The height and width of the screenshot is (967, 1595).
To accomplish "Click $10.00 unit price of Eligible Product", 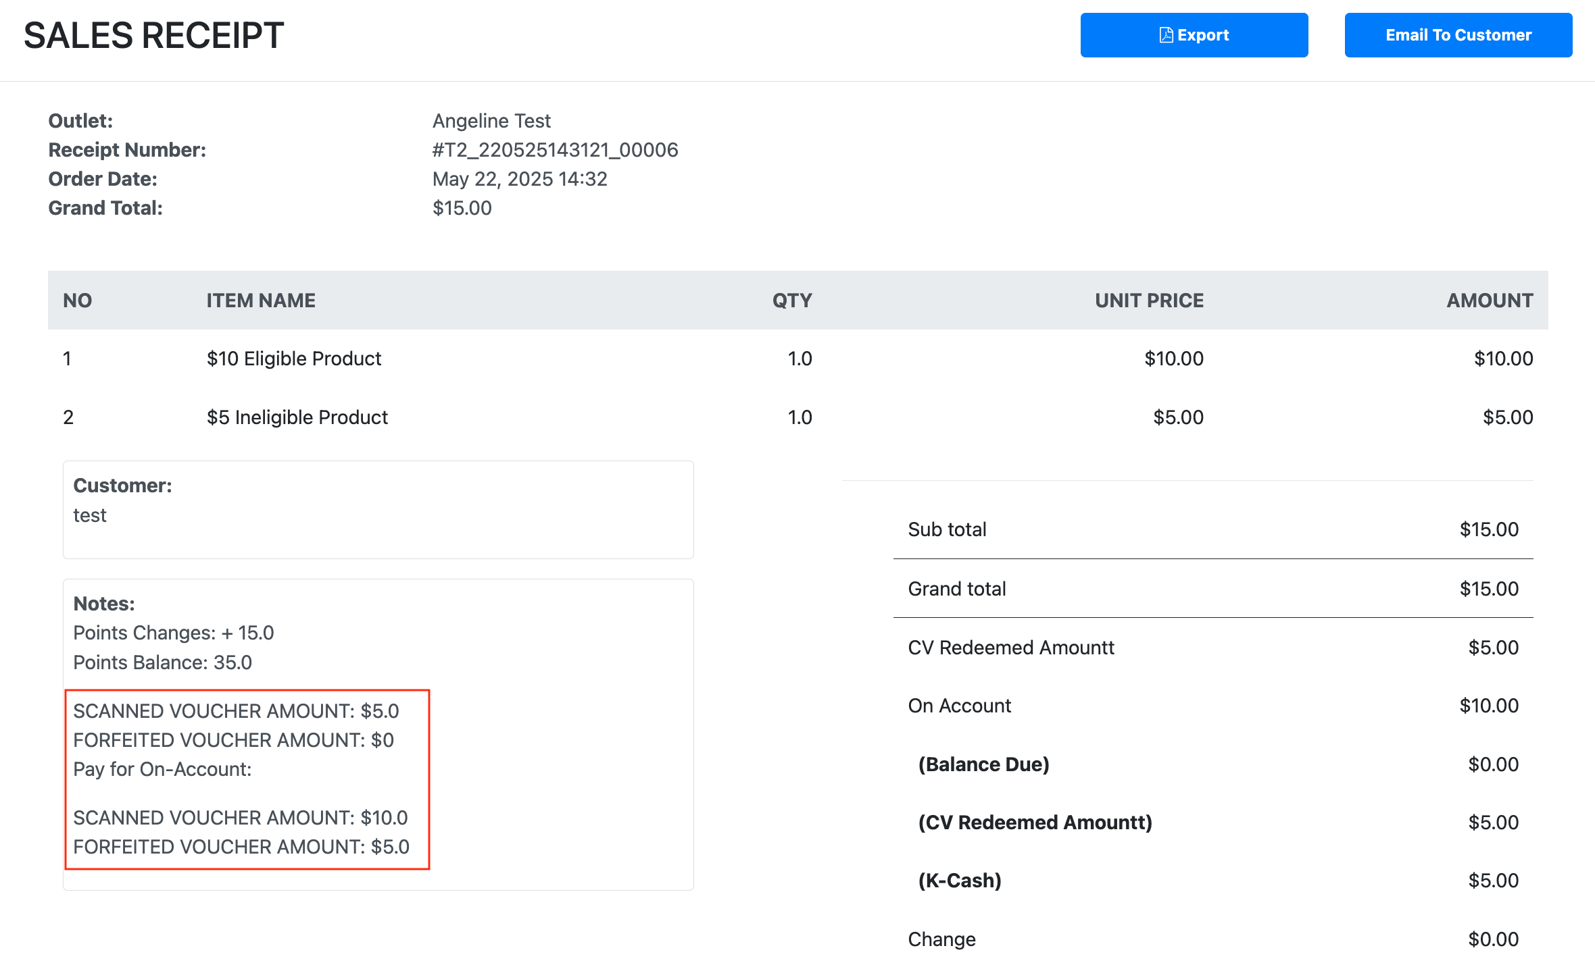I will tap(1174, 359).
